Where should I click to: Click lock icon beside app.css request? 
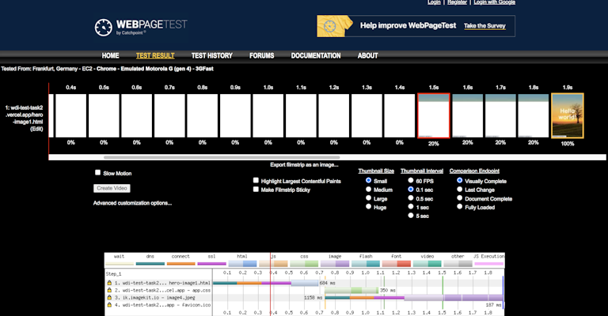tap(109, 290)
